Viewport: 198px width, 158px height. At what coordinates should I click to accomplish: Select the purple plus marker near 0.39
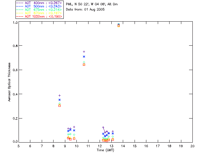pos(59,95)
